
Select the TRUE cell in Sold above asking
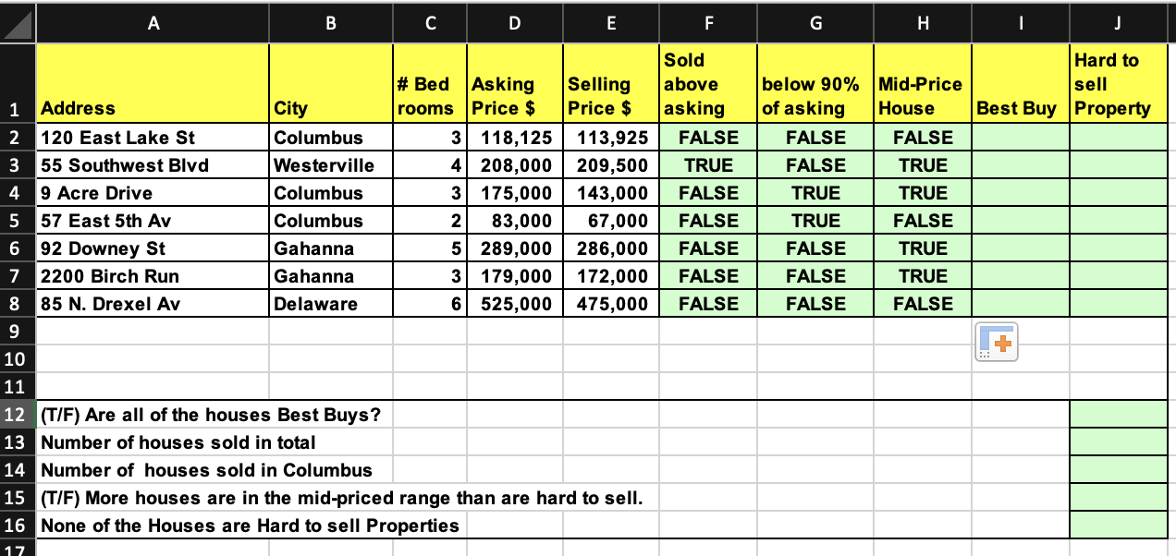click(707, 165)
